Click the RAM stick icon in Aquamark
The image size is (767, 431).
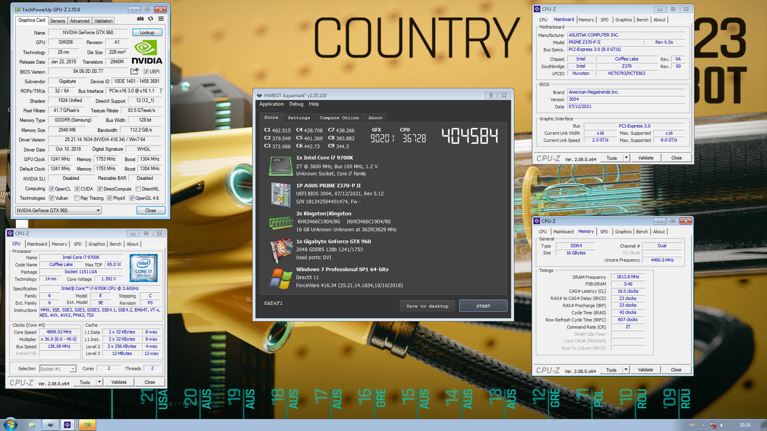(281, 222)
